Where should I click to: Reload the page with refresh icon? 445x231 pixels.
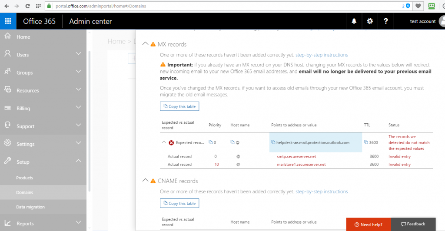pyautogui.click(x=27, y=6)
